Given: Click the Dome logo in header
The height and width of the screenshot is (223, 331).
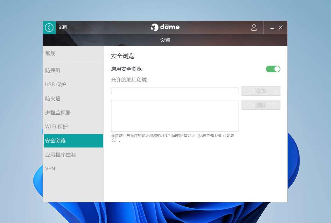Looking at the screenshot, I should point(165,27).
